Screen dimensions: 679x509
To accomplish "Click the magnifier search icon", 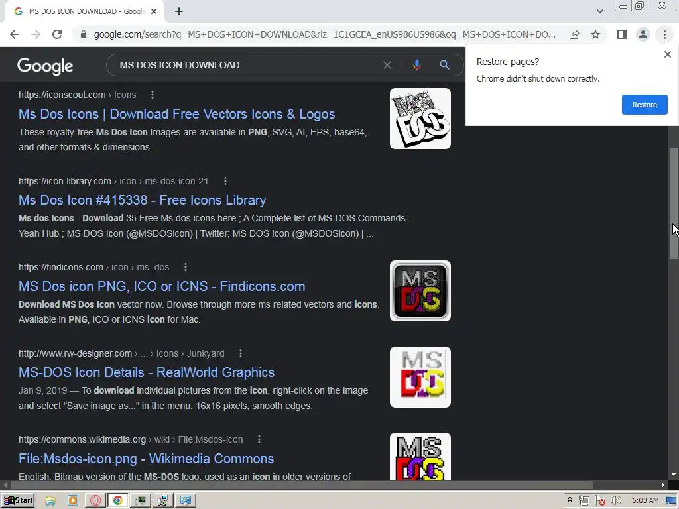I will tap(444, 65).
